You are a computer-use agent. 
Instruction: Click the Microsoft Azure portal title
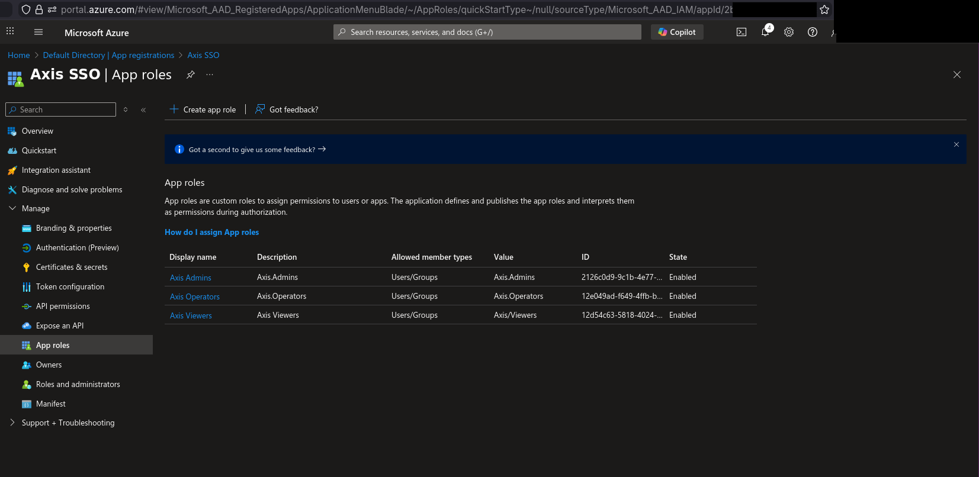97,33
